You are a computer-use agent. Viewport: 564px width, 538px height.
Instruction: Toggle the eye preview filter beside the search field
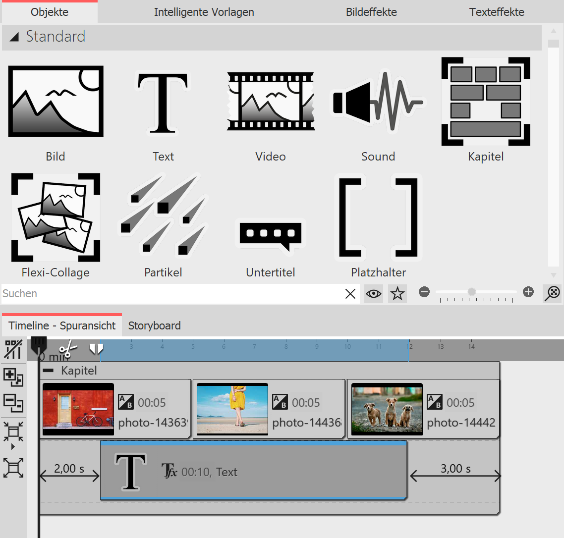click(x=373, y=293)
